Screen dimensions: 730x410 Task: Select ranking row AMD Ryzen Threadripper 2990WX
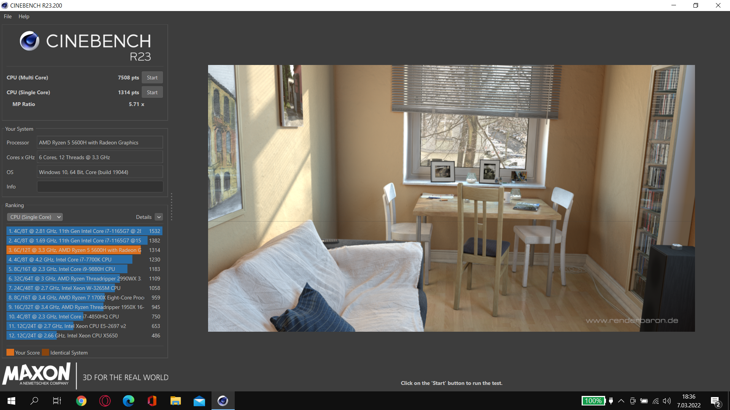pyautogui.click(x=84, y=279)
